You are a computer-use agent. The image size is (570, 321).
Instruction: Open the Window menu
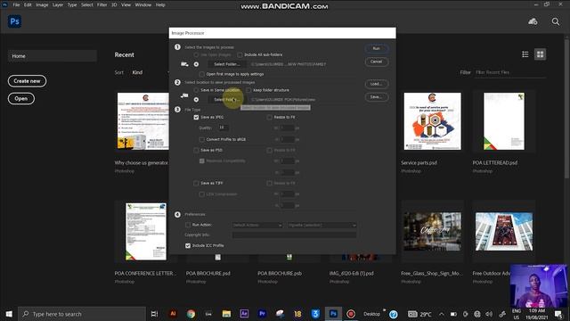143,4
